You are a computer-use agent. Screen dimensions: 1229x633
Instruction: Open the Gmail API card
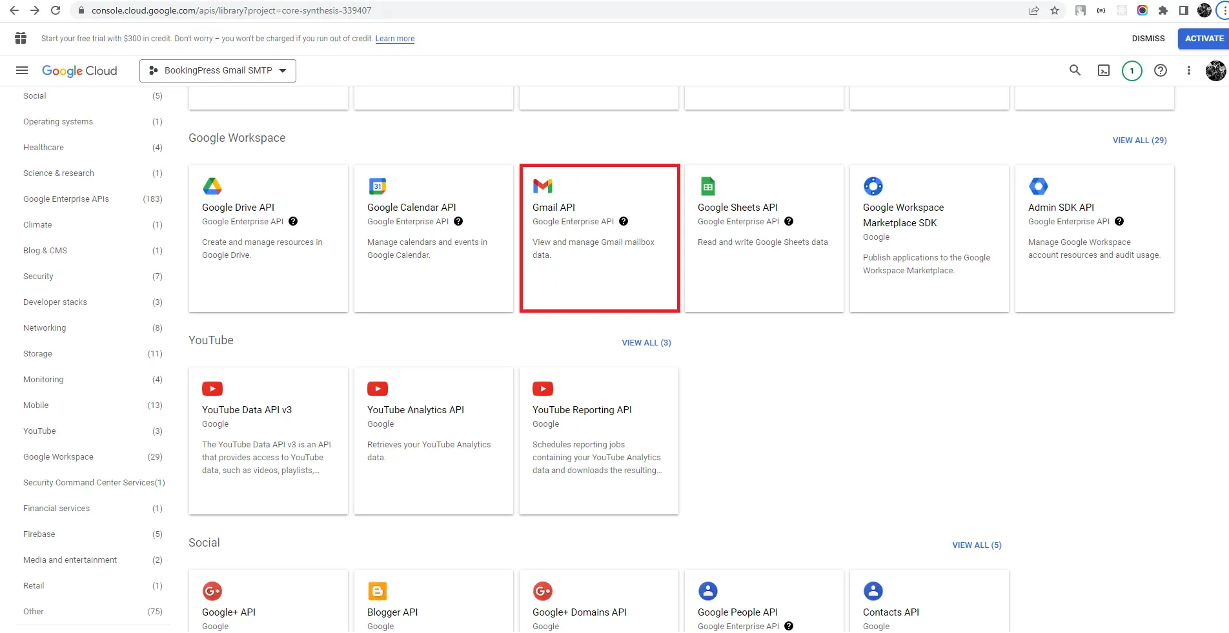(x=599, y=239)
